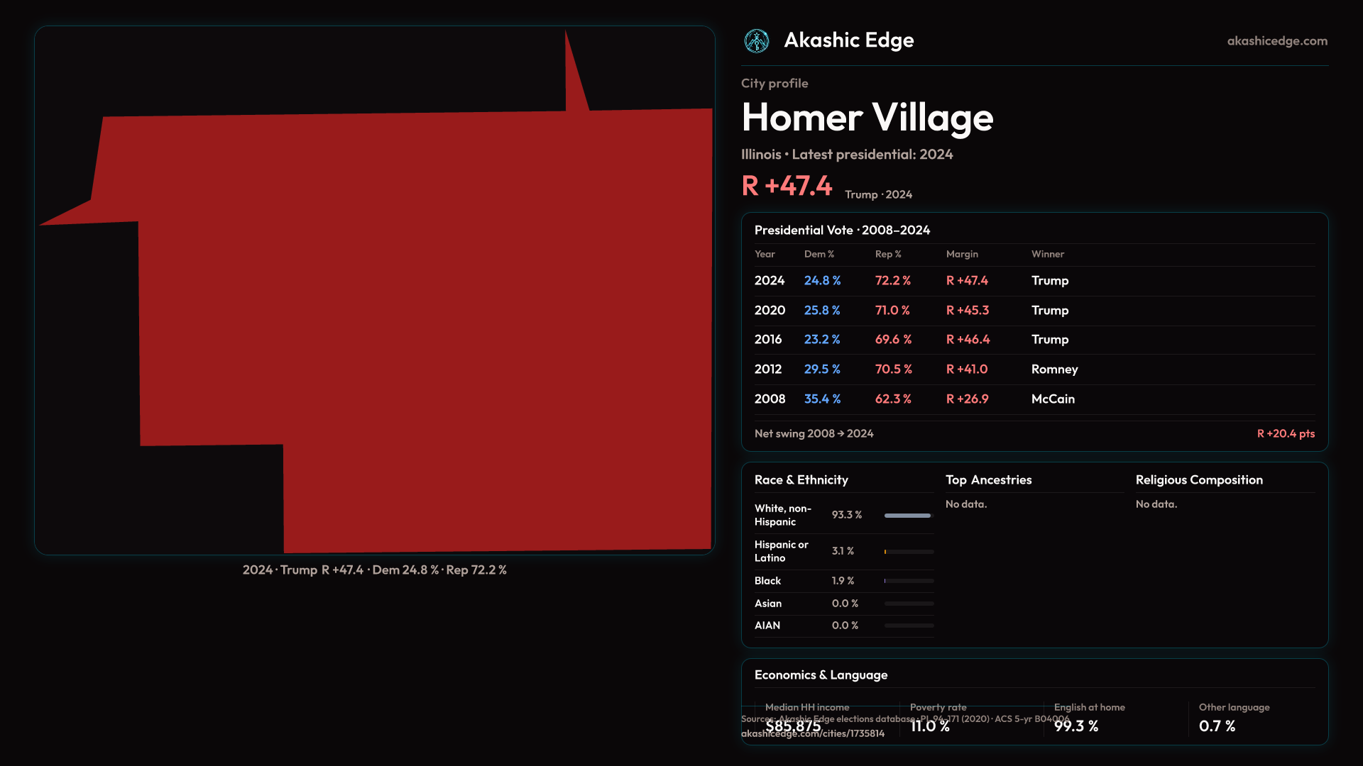Open the akashicedge.com link in header
The width and height of the screenshot is (1363, 766).
(1276, 41)
